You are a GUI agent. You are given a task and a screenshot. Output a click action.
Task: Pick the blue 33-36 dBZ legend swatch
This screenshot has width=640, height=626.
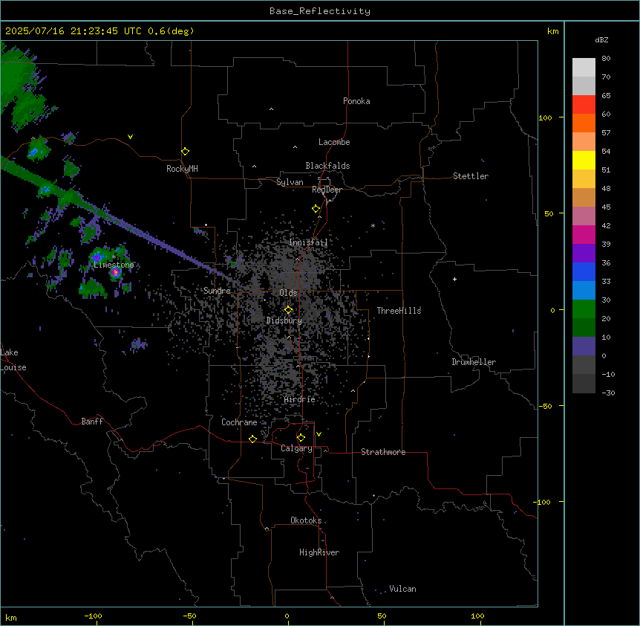[x=584, y=271]
